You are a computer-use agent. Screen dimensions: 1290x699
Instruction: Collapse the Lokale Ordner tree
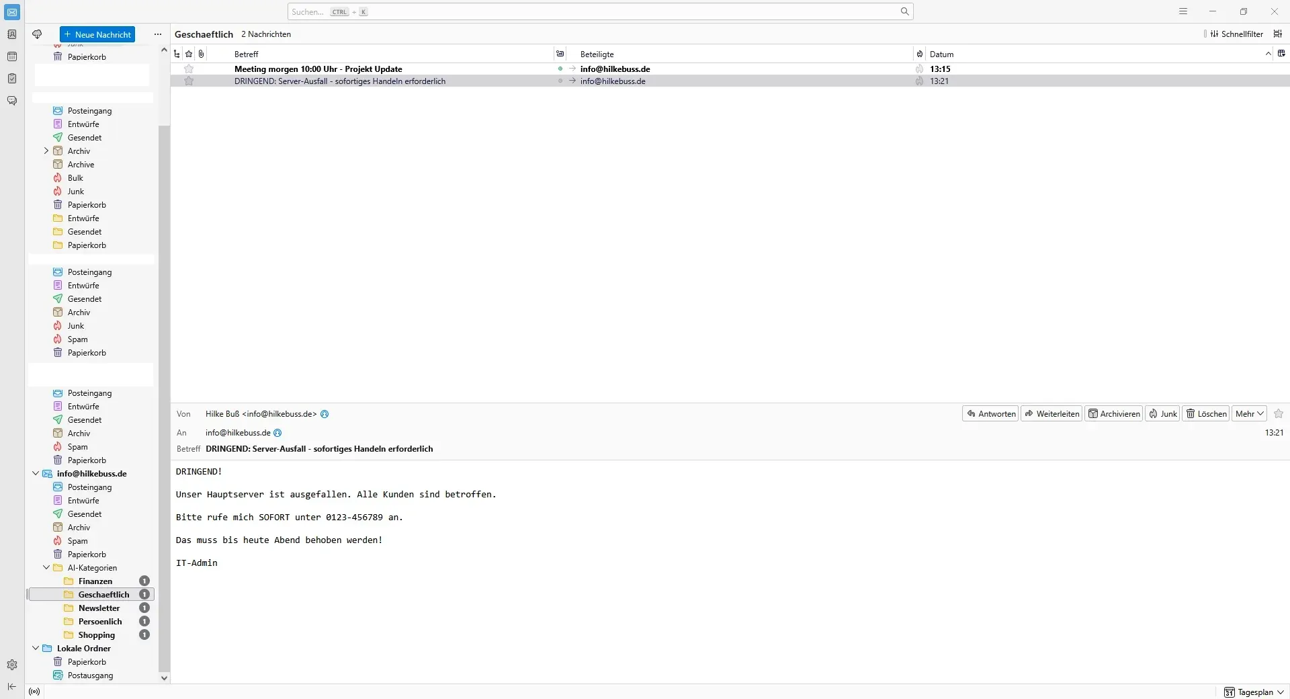pos(36,648)
